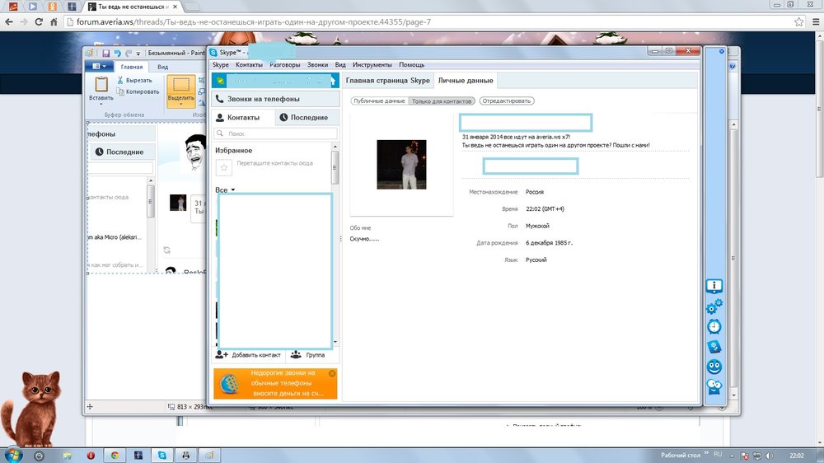Screen dimensions: 824x463
Task: Click the Add contact (Добавить контакт) icon
Action: [222, 354]
